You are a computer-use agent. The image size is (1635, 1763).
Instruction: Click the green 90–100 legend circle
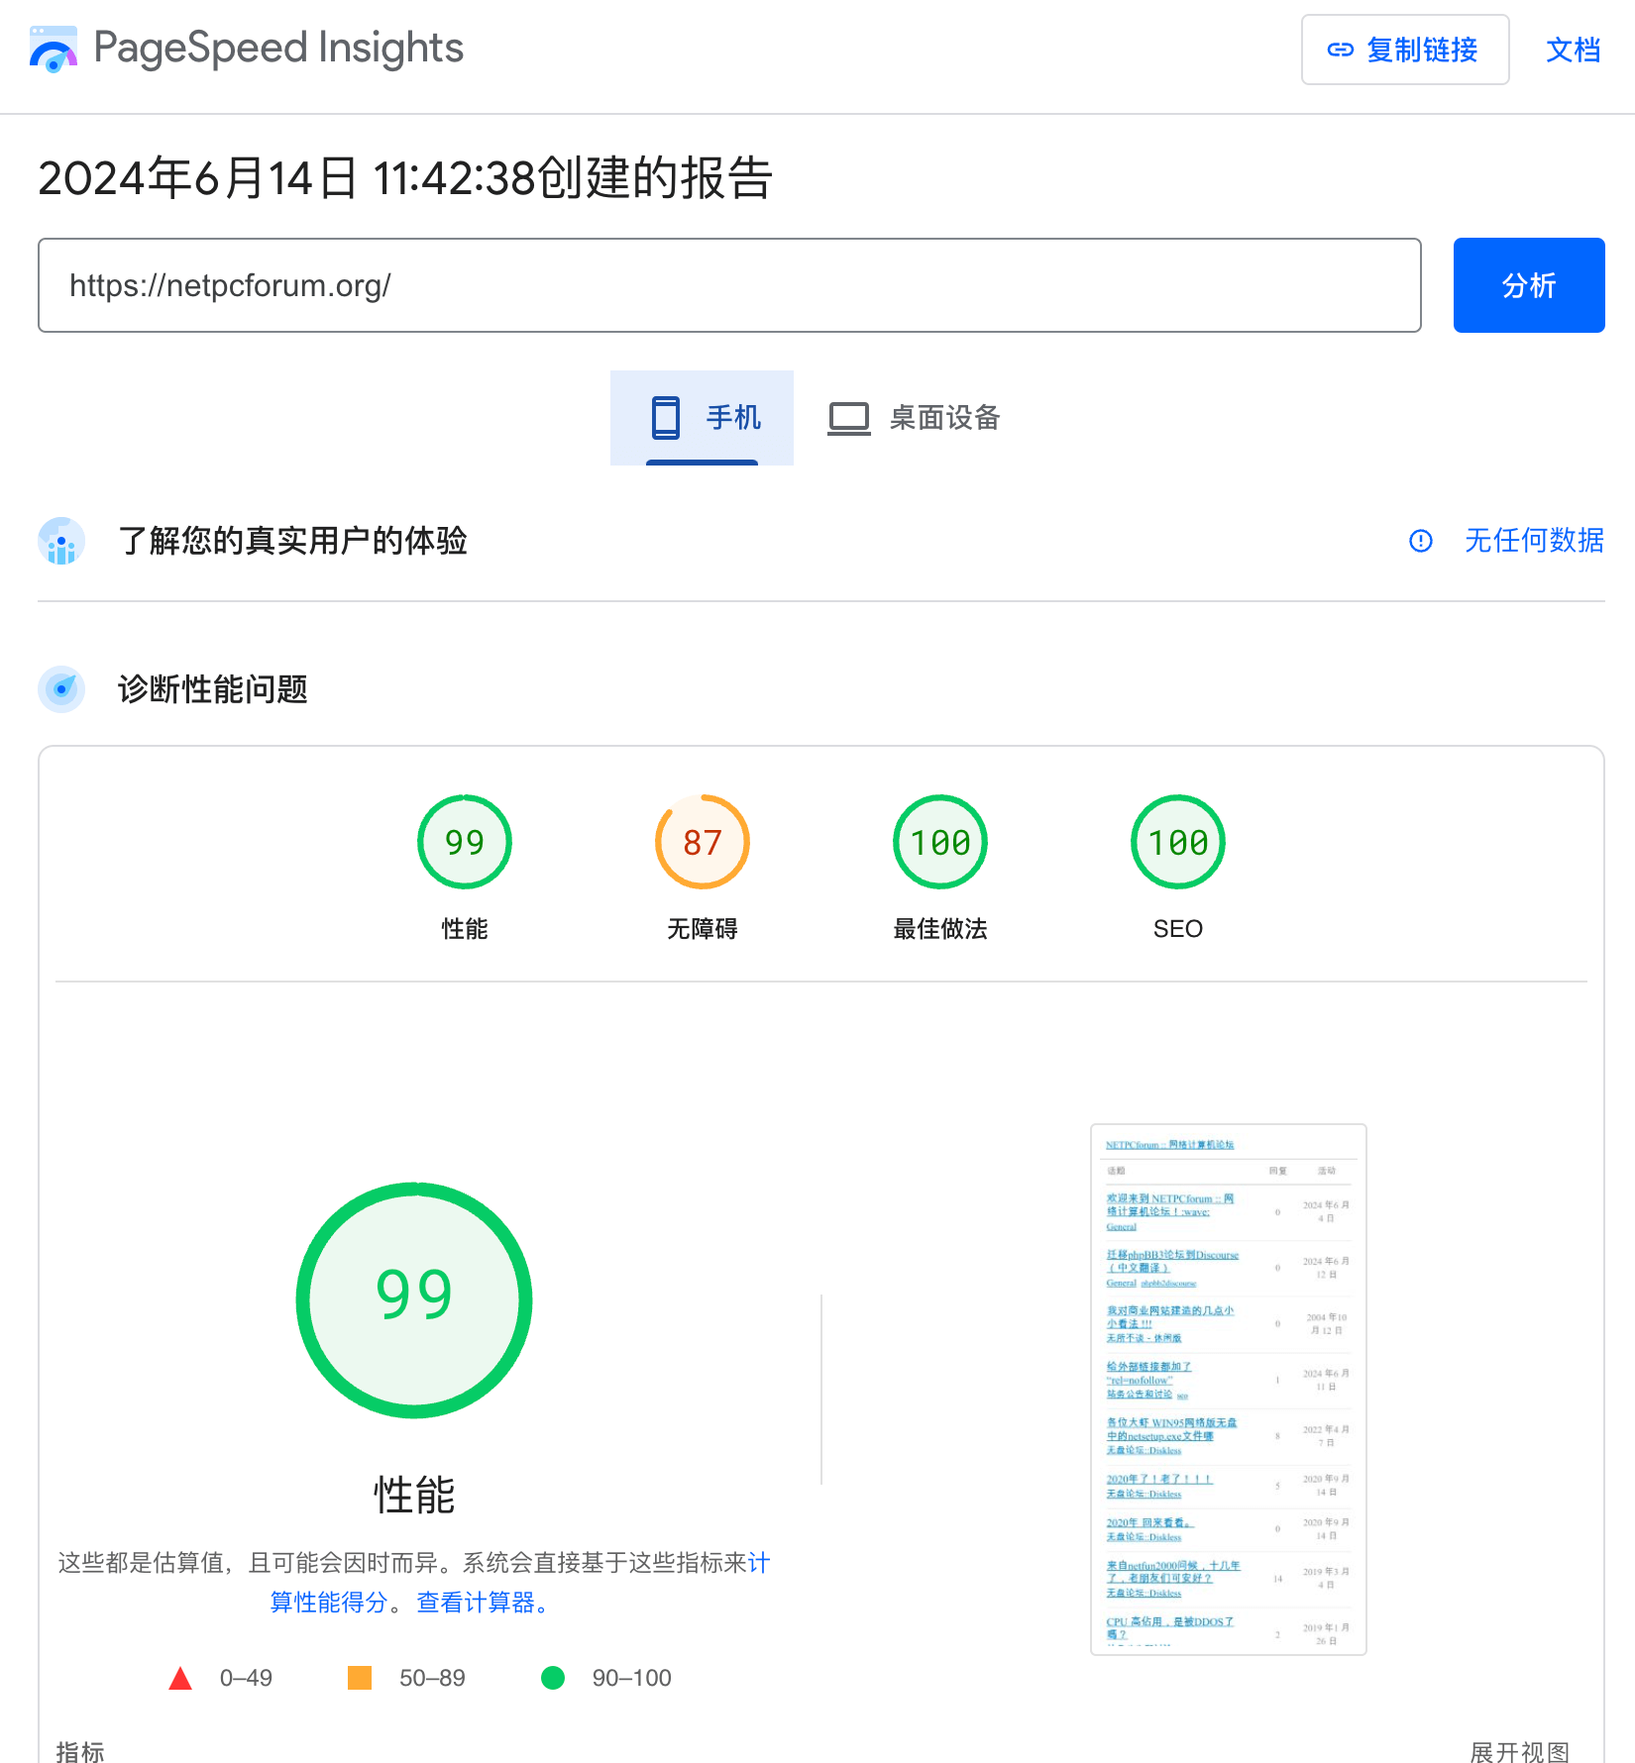(553, 1678)
